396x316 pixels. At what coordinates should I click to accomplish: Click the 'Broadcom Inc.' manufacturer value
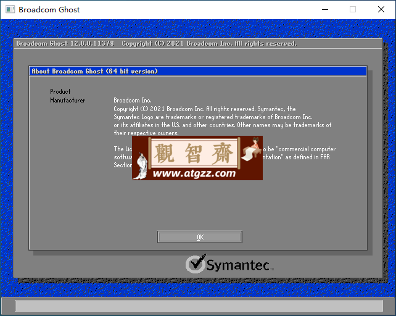coord(133,101)
